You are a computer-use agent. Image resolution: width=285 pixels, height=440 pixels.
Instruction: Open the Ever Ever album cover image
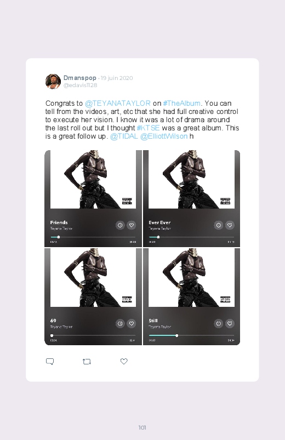click(191, 179)
